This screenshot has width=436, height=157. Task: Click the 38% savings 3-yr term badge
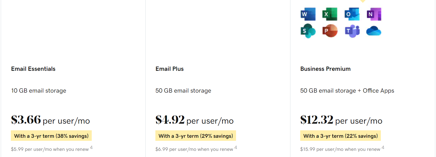51,136
